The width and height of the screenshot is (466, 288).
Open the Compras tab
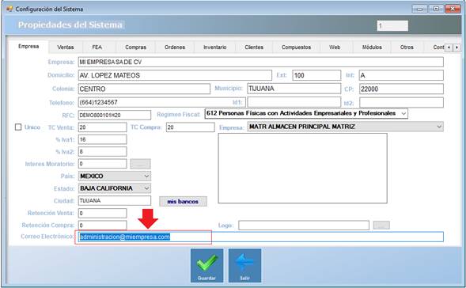click(135, 47)
